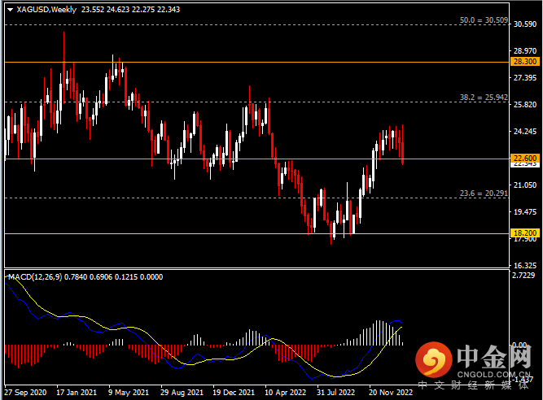This screenshot has width=543, height=400.
Task: Click the 0.00 zero level on MACD axis
Action: pyautogui.click(x=523, y=346)
